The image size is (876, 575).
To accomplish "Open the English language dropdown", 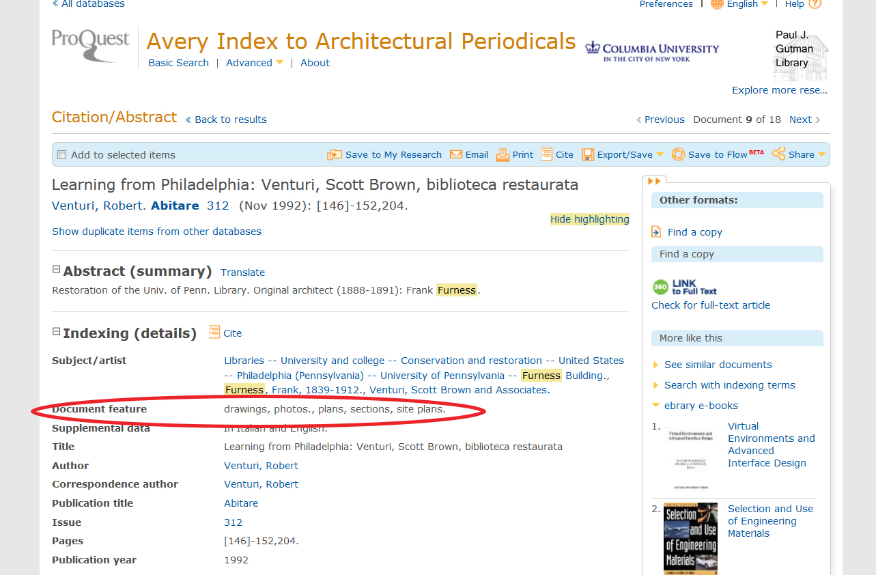I will point(765,4).
